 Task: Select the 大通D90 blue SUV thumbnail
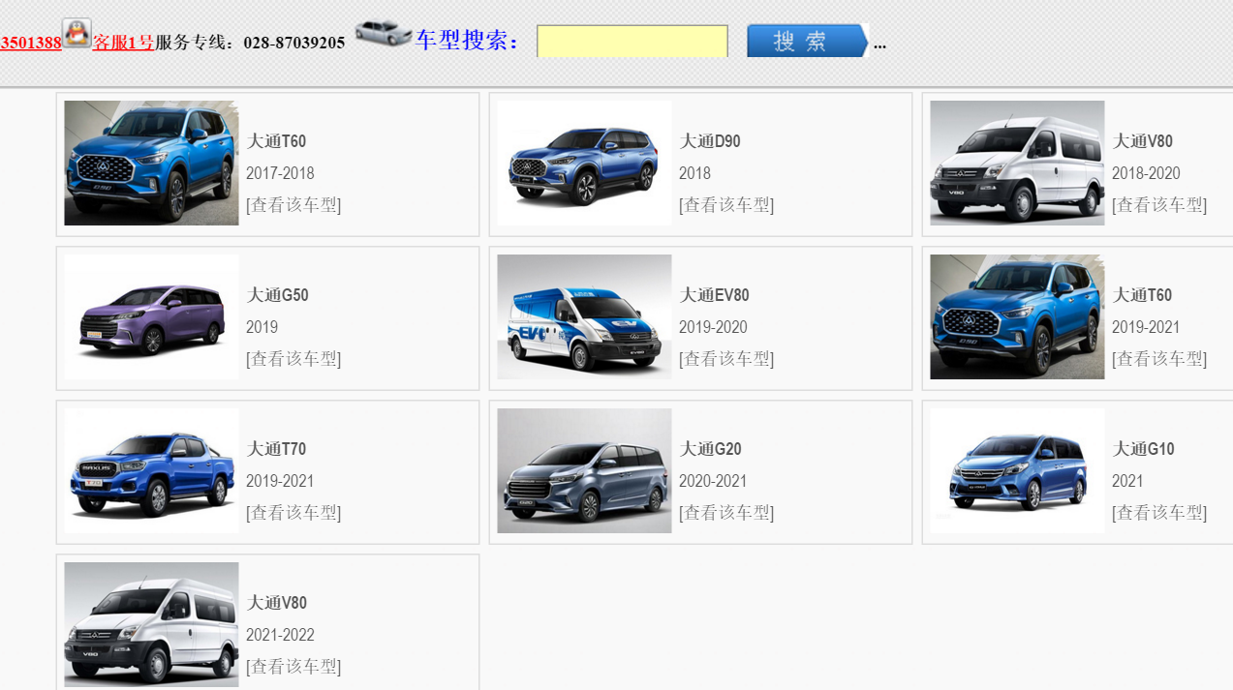point(584,163)
